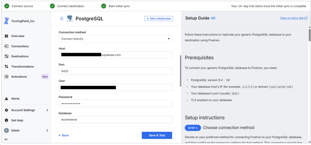Click the '1.2.3.4' example IP code
This screenshot has width=311, height=145.
(x=247, y=87)
